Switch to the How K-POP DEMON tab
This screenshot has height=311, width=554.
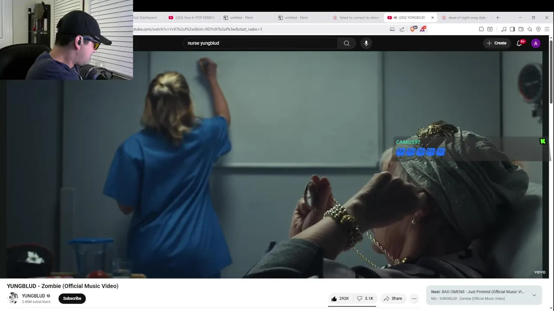193,18
